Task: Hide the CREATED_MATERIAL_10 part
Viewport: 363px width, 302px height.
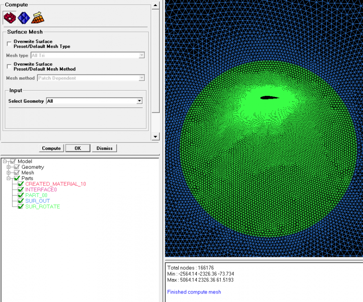Action: pos(21,184)
